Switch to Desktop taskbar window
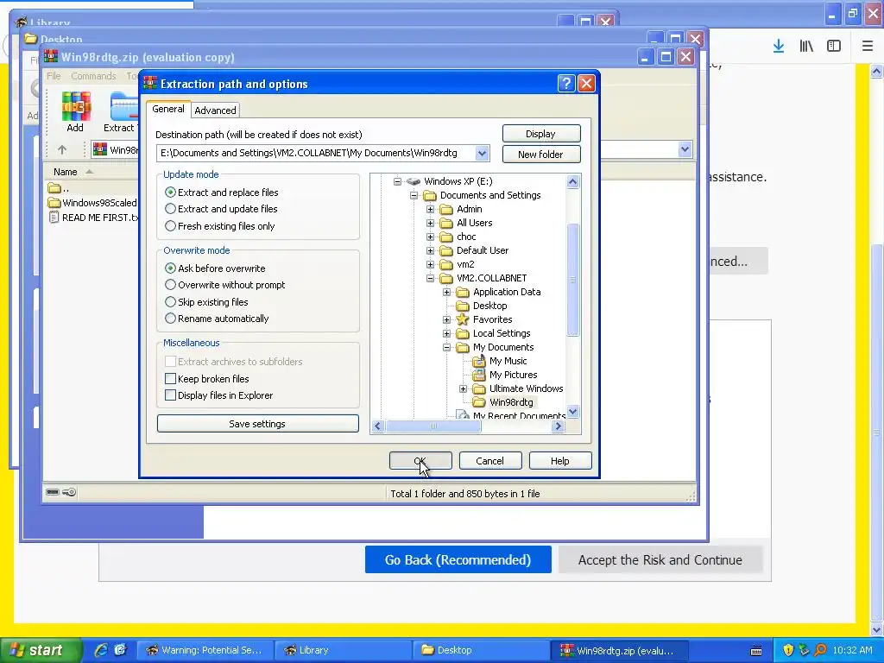The height and width of the screenshot is (663, 884). pos(481,650)
